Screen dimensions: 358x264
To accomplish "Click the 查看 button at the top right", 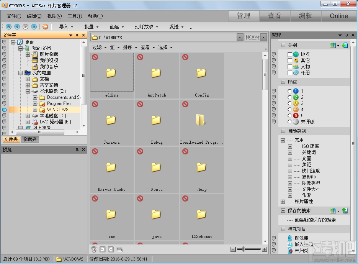I will point(275,16).
